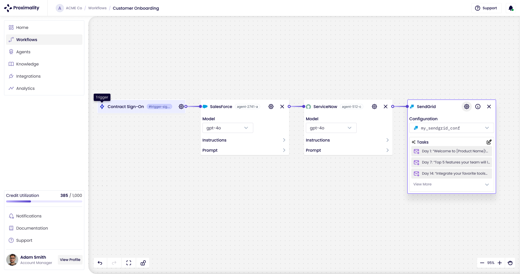Click the zoom out minus control
This screenshot has width=520, height=274.
click(x=483, y=263)
